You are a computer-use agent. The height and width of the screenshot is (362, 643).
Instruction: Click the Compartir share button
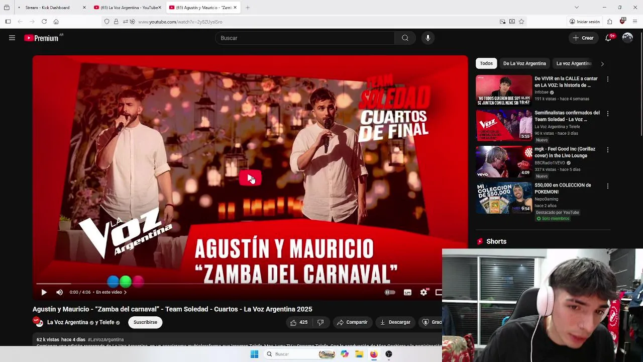point(352,322)
